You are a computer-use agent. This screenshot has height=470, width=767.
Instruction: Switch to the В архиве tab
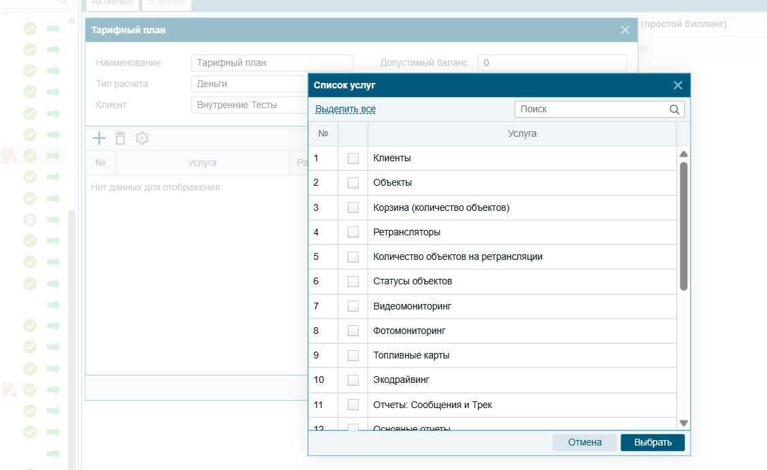click(167, 3)
